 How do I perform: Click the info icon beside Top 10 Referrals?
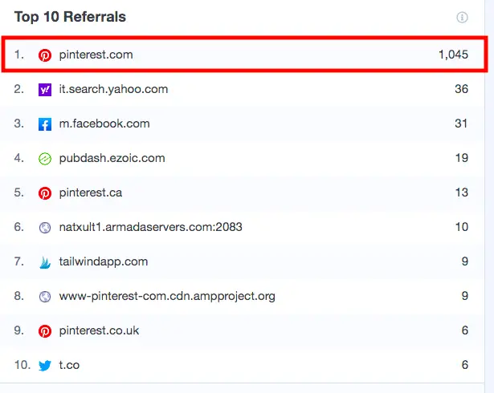point(462,18)
